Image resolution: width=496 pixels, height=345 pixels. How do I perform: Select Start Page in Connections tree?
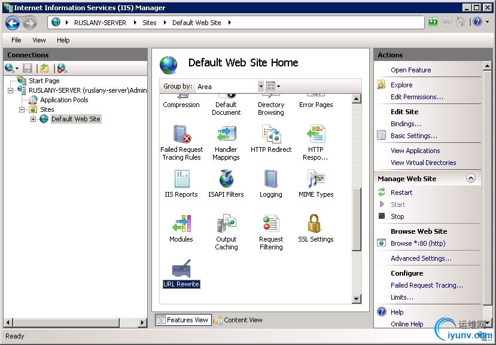[44, 81]
